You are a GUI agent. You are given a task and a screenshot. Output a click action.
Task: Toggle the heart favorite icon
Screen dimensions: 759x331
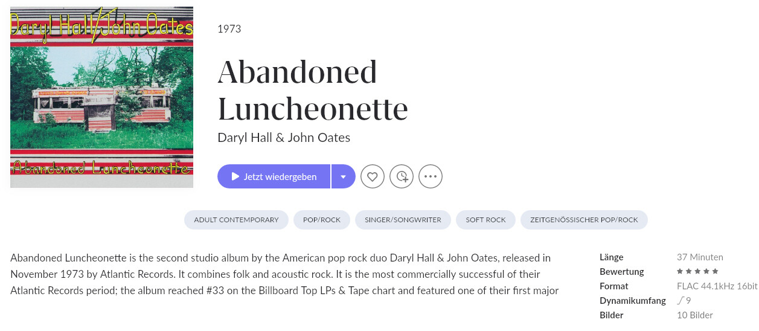pyautogui.click(x=373, y=176)
